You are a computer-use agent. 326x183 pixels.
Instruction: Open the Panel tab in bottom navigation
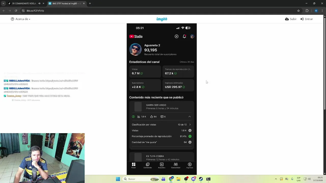(x=133, y=165)
